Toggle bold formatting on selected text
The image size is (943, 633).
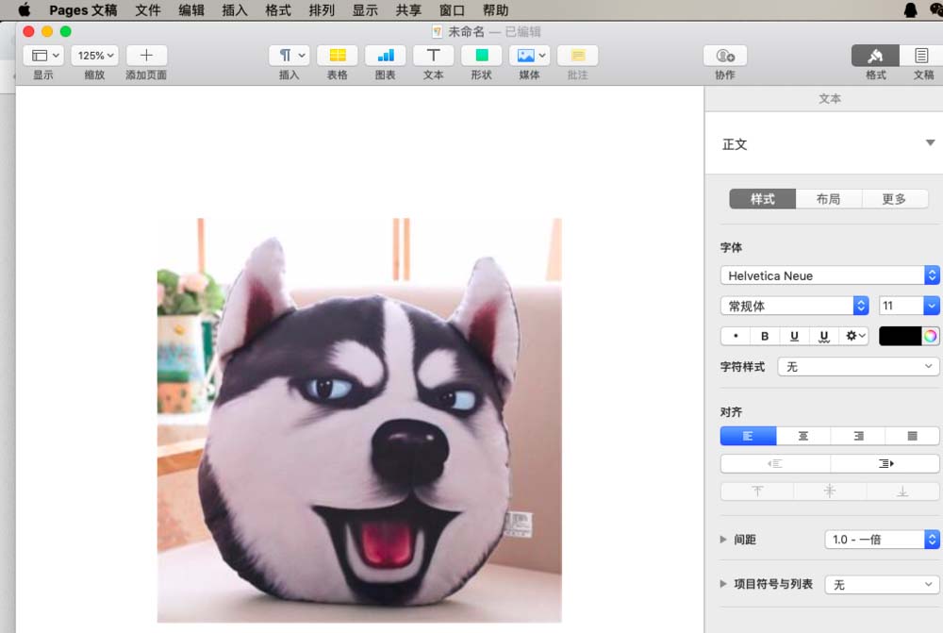click(765, 335)
